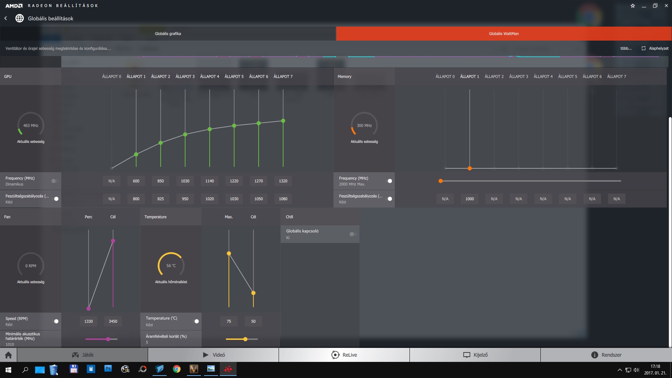The width and height of the screenshot is (672, 378).
Task: Click memory Állapot 1 voltage field 1000
Action: click(470, 199)
